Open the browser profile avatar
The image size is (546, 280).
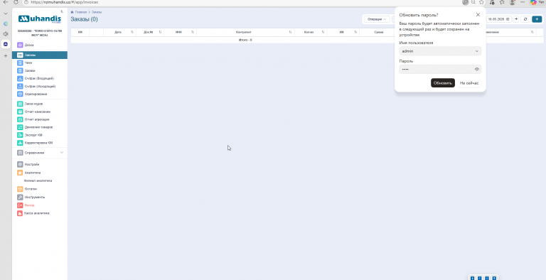click(512, 2)
